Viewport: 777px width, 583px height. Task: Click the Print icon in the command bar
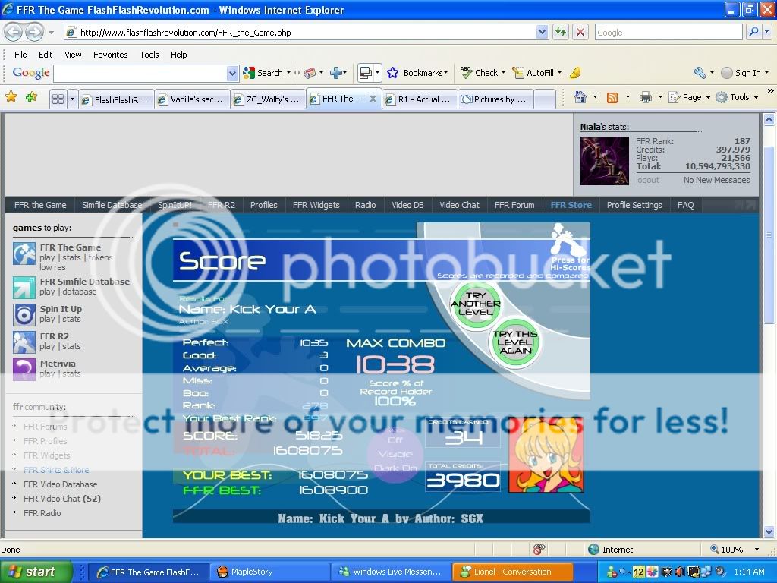[645, 98]
